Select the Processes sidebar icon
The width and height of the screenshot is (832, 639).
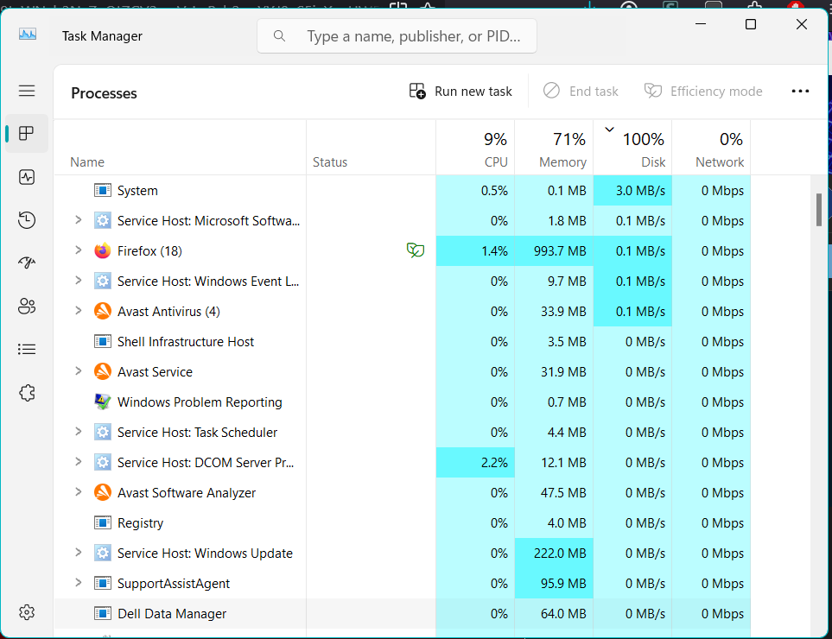[x=27, y=133]
